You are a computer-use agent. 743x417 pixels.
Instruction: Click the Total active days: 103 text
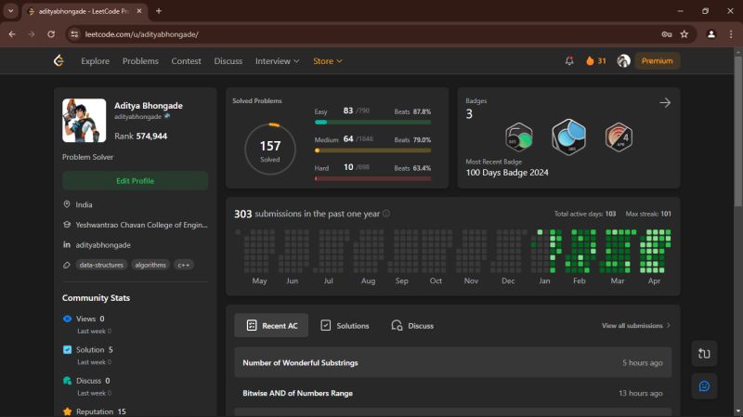coord(585,214)
